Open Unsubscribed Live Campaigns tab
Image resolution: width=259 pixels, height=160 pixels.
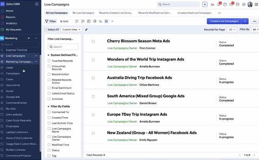(x=194, y=13)
